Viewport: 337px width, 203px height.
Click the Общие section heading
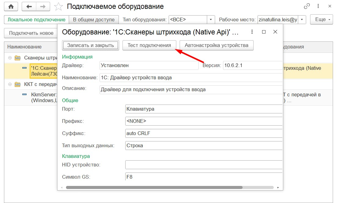[x=70, y=100]
